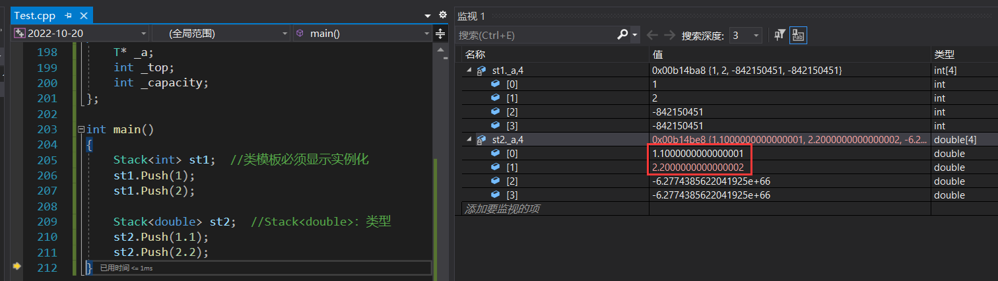This screenshot has width=998, height=281.
Task: Click the 监视 1 panel title
Action: (x=471, y=16)
